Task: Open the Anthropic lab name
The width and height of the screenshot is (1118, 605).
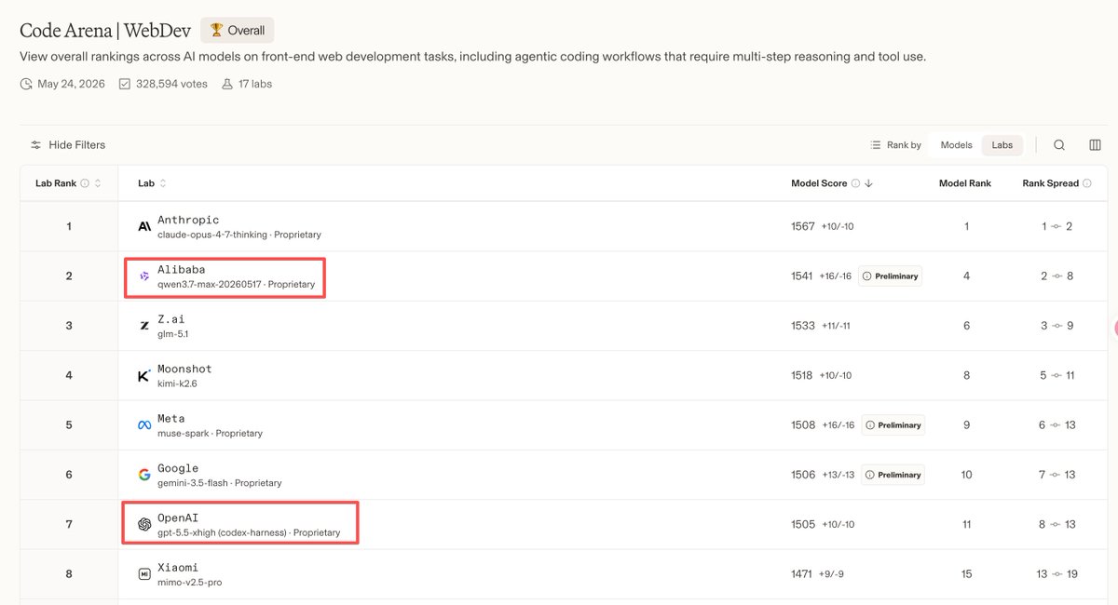Action: [188, 220]
